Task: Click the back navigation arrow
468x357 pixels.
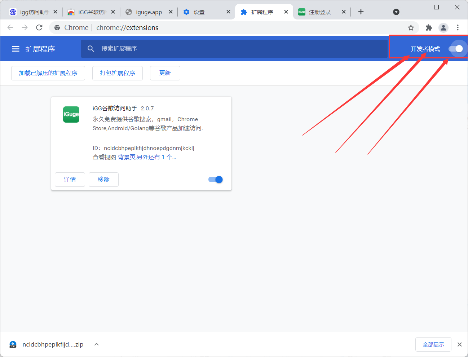Action: point(10,27)
